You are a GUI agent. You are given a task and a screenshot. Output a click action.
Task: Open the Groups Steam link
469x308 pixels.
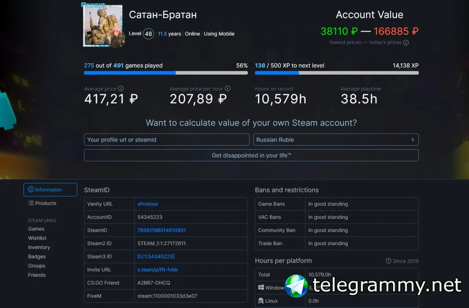coord(37,266)
